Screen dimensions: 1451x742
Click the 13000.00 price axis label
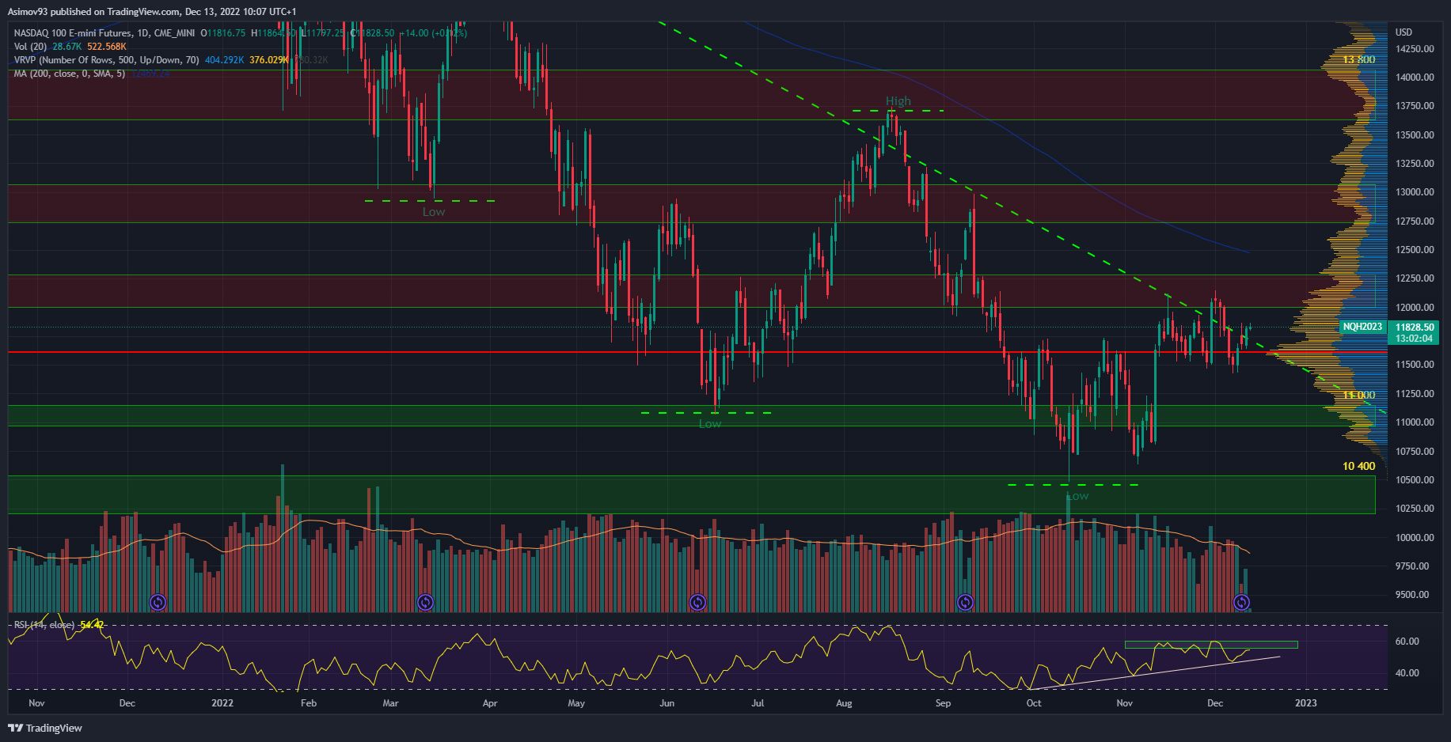[1414, 192]
